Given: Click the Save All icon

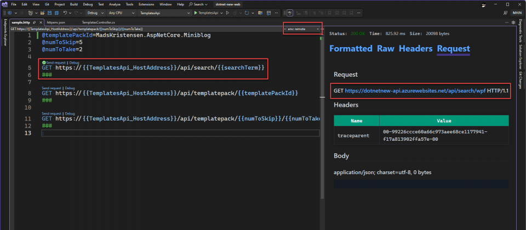Looking at the screenshot, I should click(x=56, y=13).
